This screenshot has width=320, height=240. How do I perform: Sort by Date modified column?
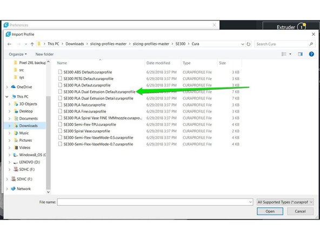158,63
